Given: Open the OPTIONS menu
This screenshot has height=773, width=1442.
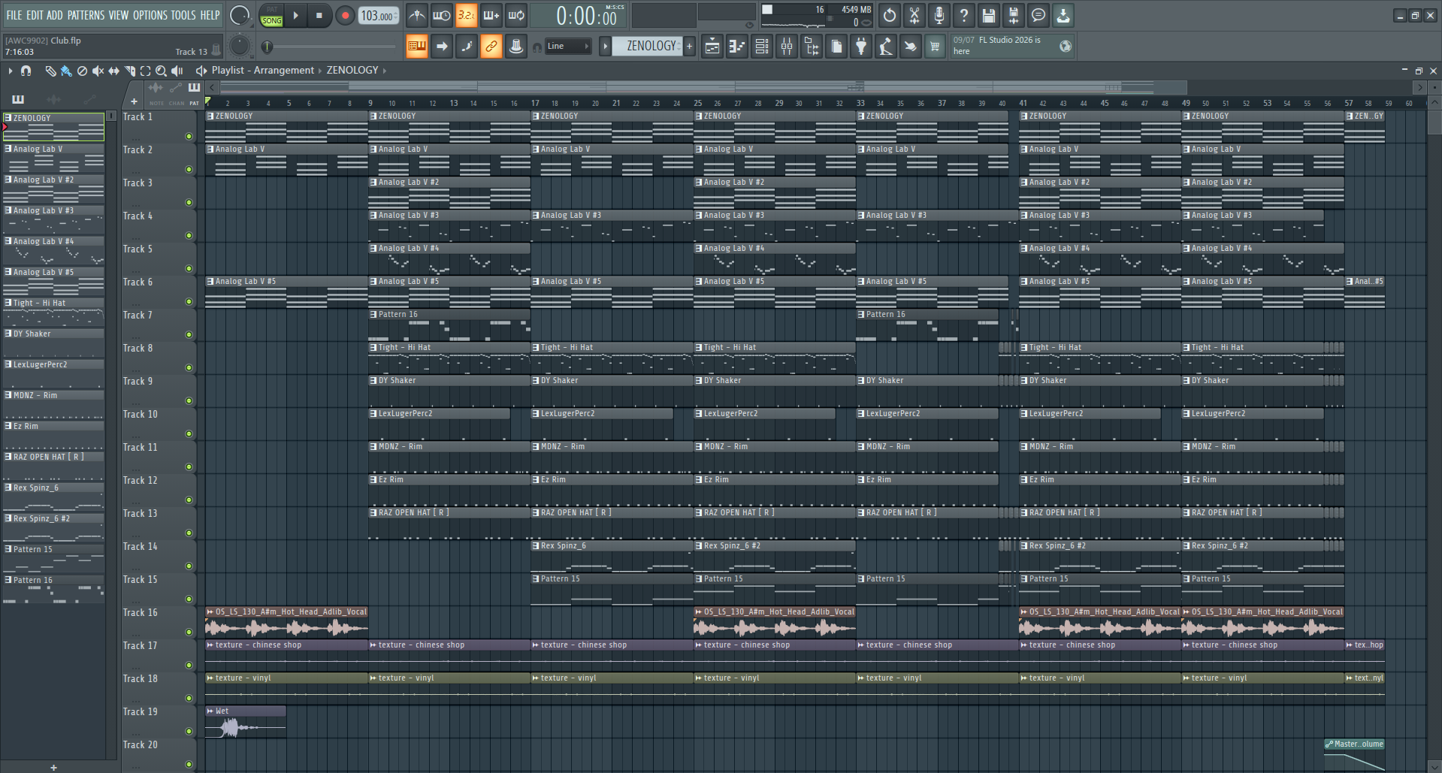Looking at the screenshot, I should coord(150,15).
